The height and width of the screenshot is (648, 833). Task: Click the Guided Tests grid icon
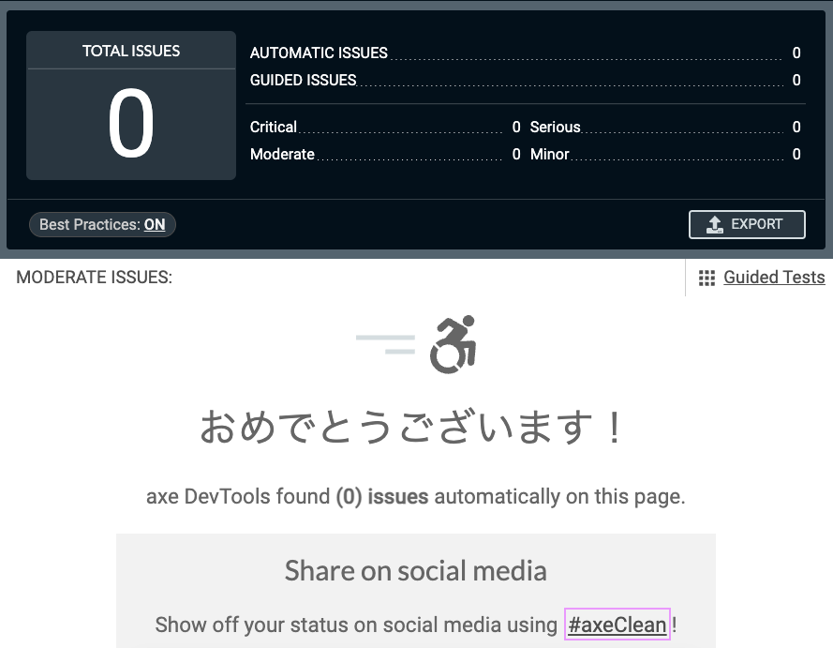coord(707,277)
